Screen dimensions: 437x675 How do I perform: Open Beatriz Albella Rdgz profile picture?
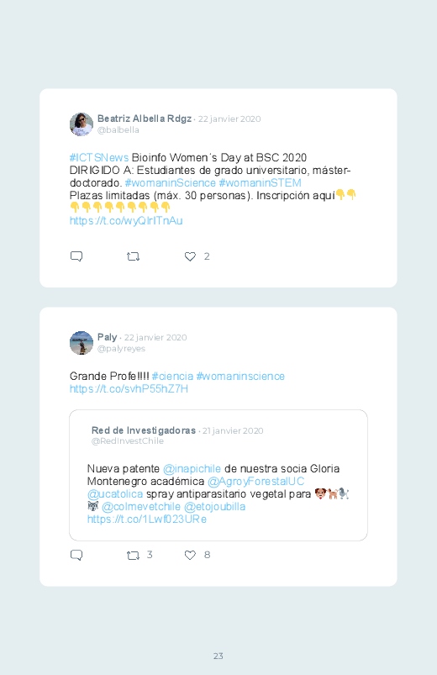pos(82,124)
